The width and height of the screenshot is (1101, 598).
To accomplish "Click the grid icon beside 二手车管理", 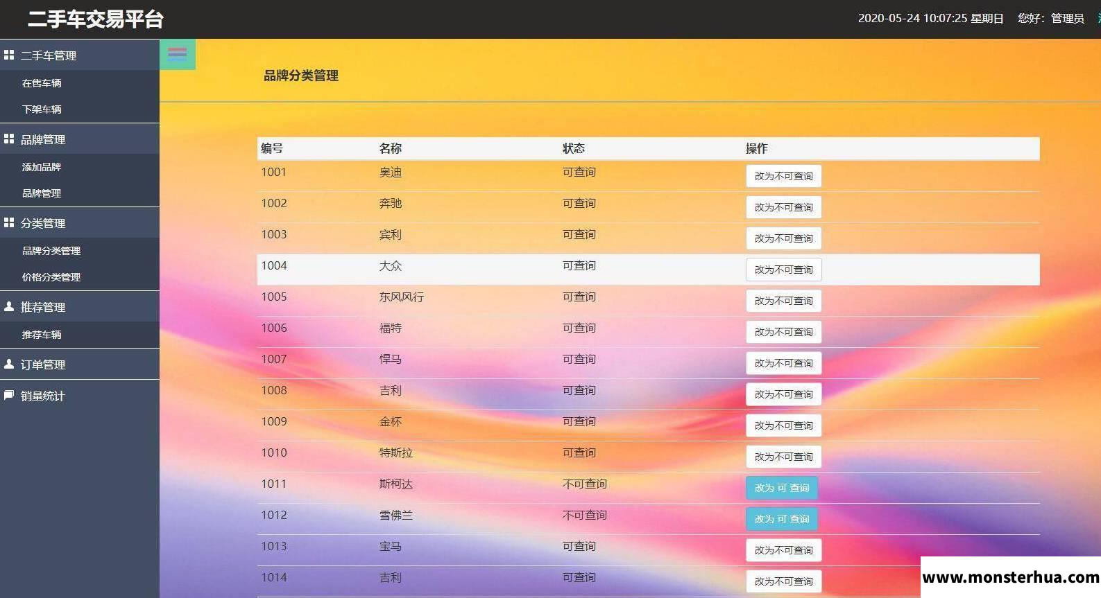I will [9, 55].
